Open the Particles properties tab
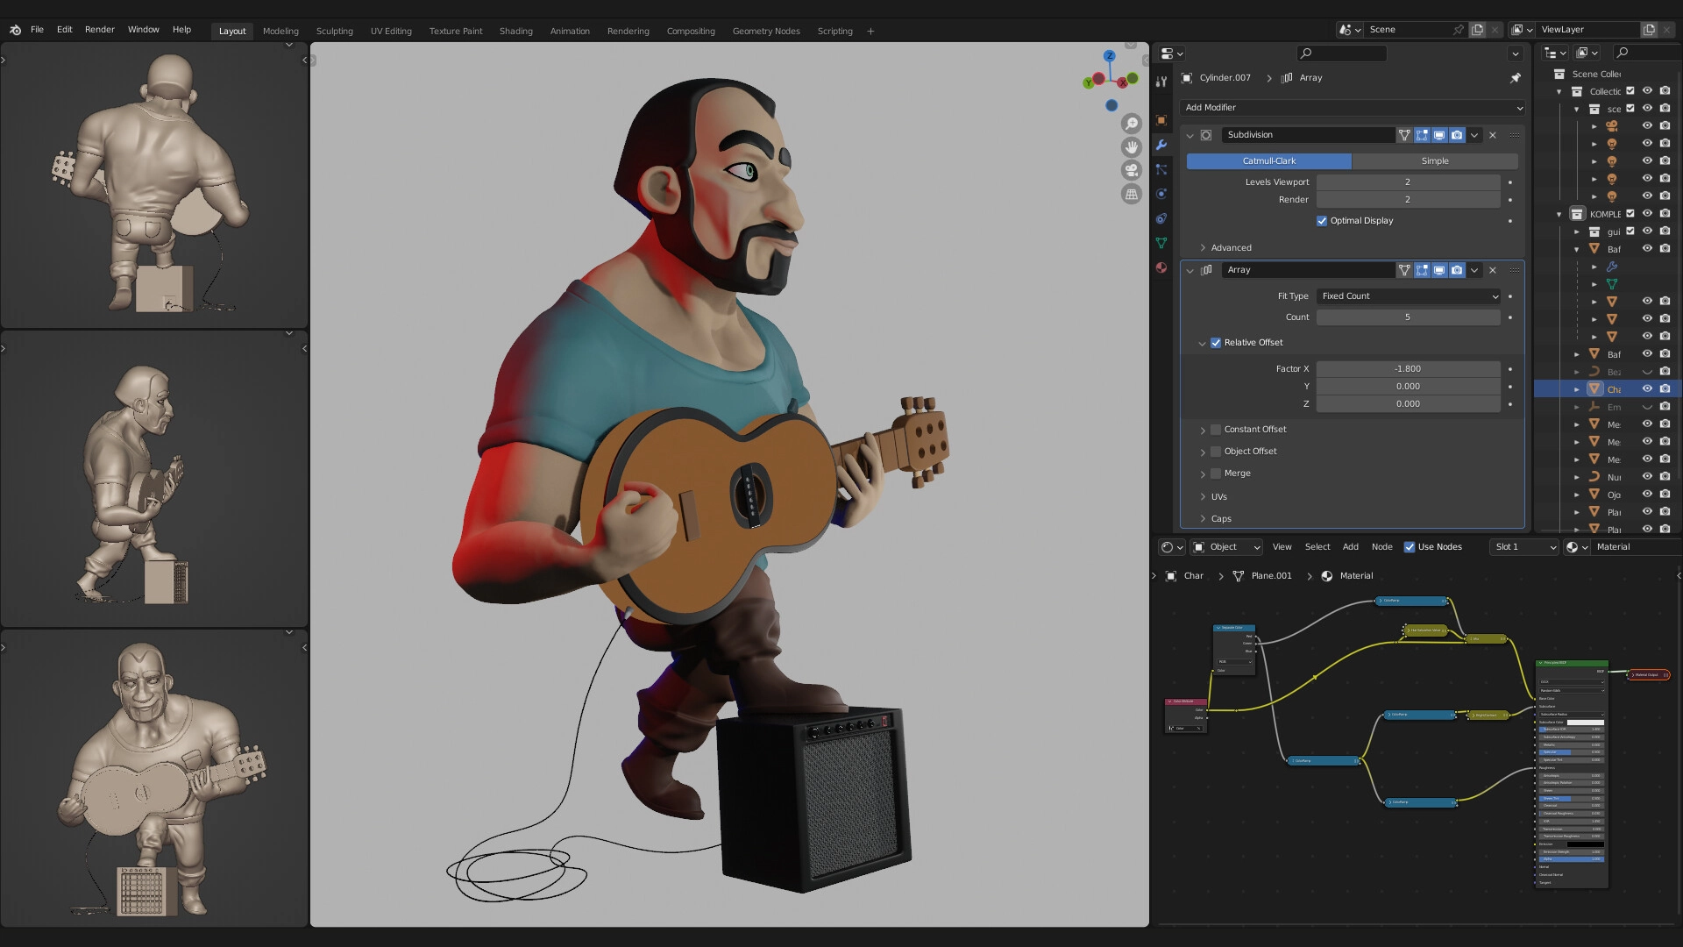1683x947 pixels. (x=1161, y=169)
